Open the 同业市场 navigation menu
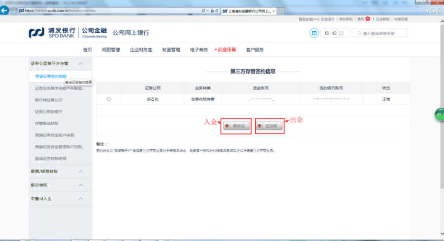The width and height of the screenshot is (444, 241). pyautogui.click(x=226, y=50)
